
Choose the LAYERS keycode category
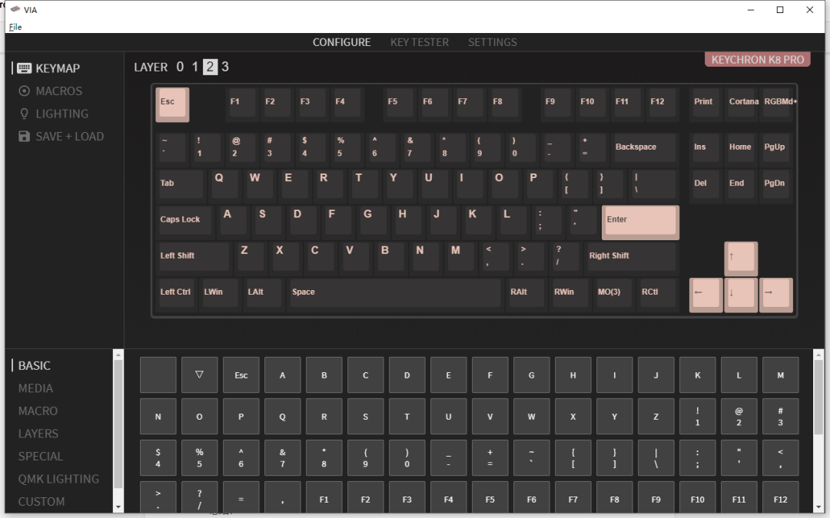[x=38, y=434]
